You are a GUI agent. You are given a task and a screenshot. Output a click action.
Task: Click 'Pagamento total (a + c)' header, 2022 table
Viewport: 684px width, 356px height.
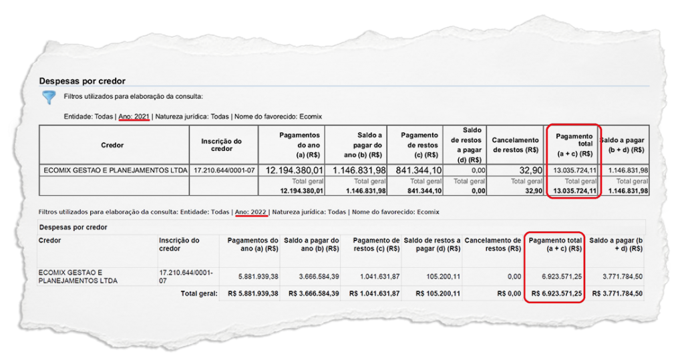[x=555, y=244]
